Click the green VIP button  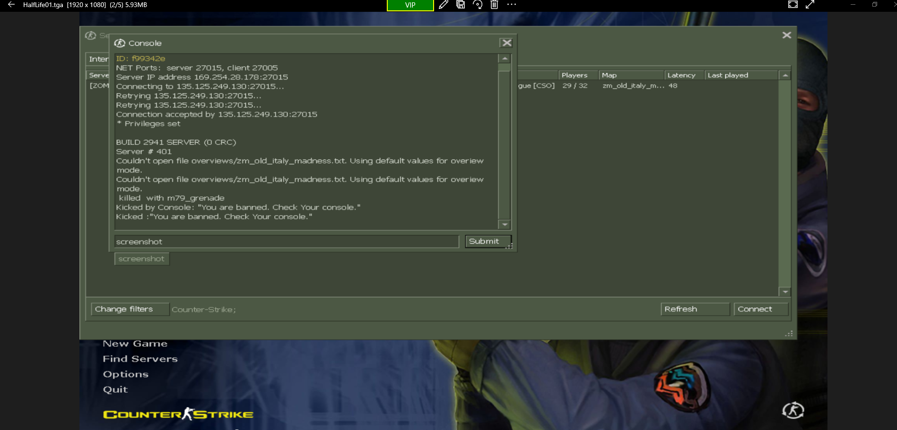pyautogui.click(x=410, y=5)
